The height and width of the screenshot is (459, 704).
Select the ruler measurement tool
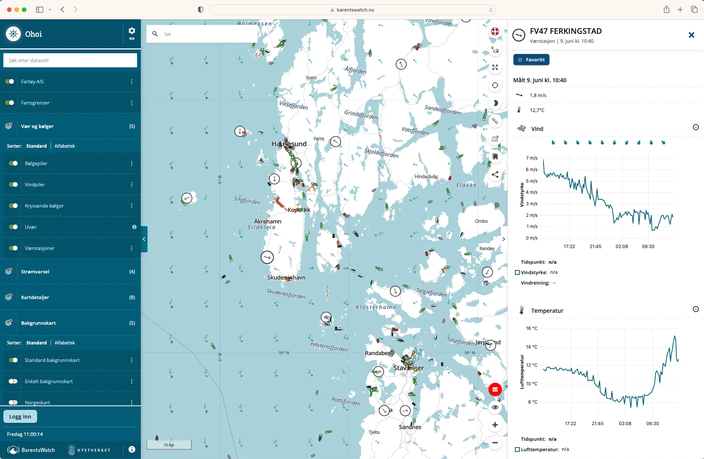495,121
